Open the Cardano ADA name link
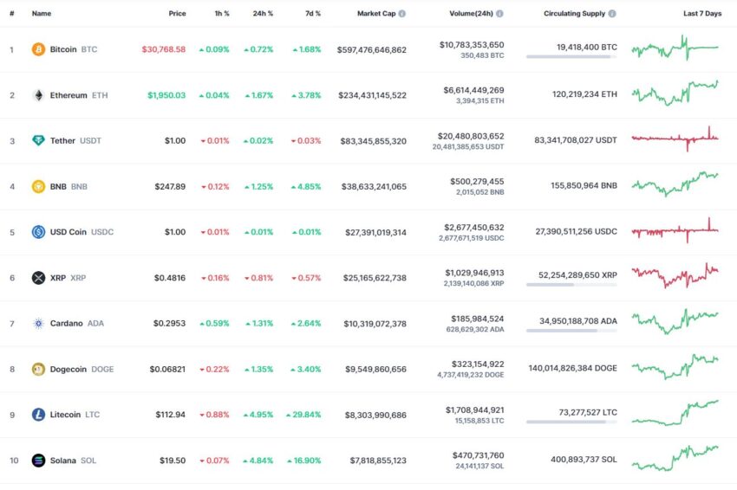The image size is (737, 490). pos(77,324)
